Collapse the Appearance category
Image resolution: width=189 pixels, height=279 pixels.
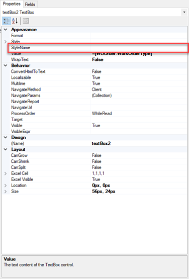6,30
